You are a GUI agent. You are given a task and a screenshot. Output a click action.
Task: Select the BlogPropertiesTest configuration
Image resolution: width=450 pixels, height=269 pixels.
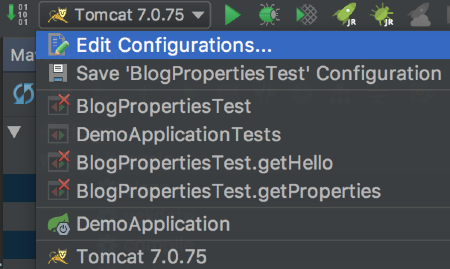pyautogui.click(x=164, y=106)
